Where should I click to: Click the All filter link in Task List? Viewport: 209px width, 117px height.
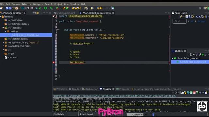coord(192,21)
